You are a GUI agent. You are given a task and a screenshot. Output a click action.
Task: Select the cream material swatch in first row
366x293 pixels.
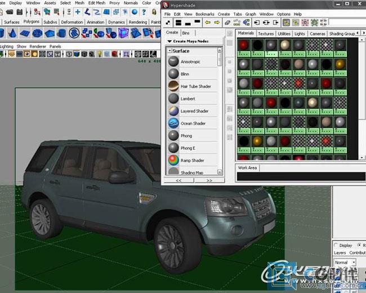click(x=285, y=45)
